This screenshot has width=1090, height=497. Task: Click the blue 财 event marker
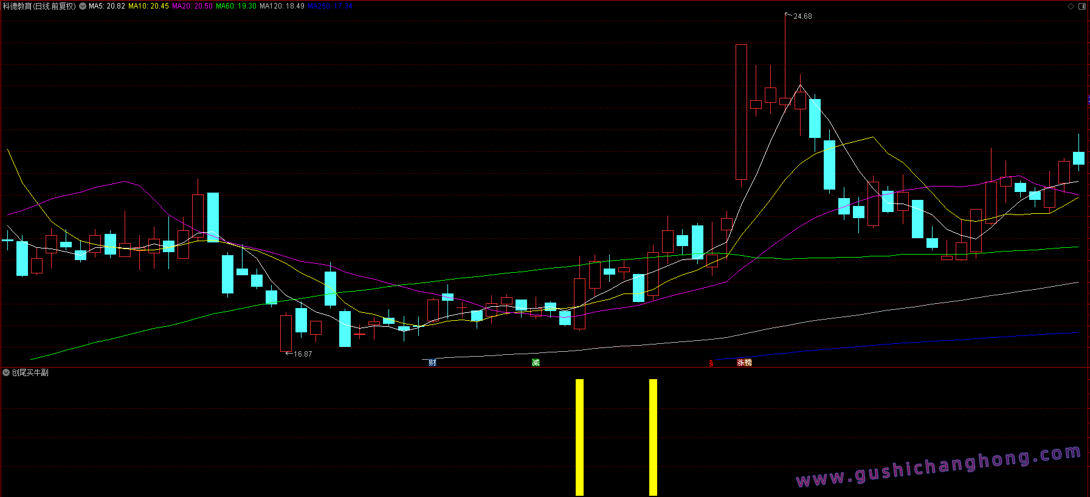coord(432,363)
